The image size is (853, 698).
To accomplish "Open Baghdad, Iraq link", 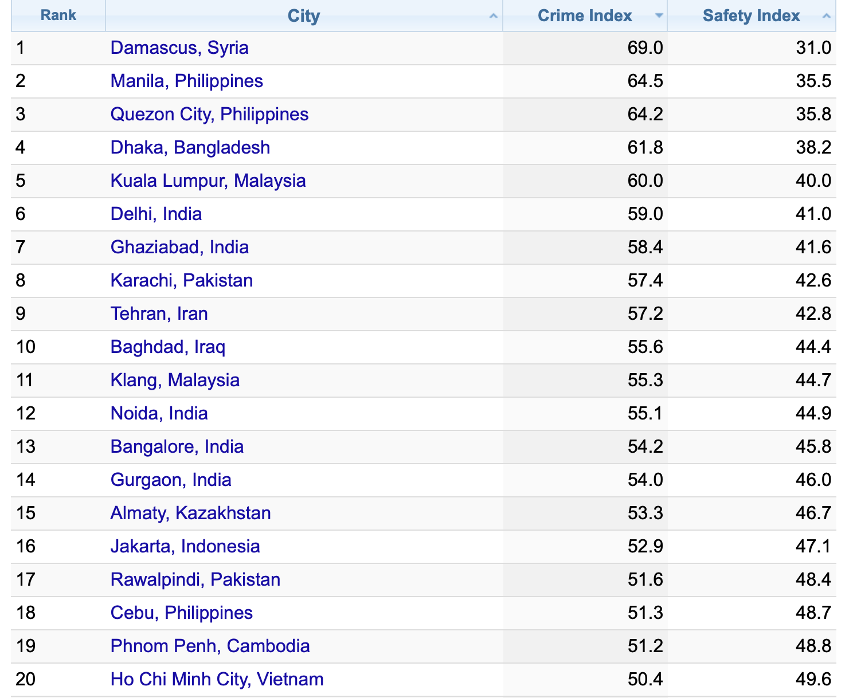I will (168, 347).
